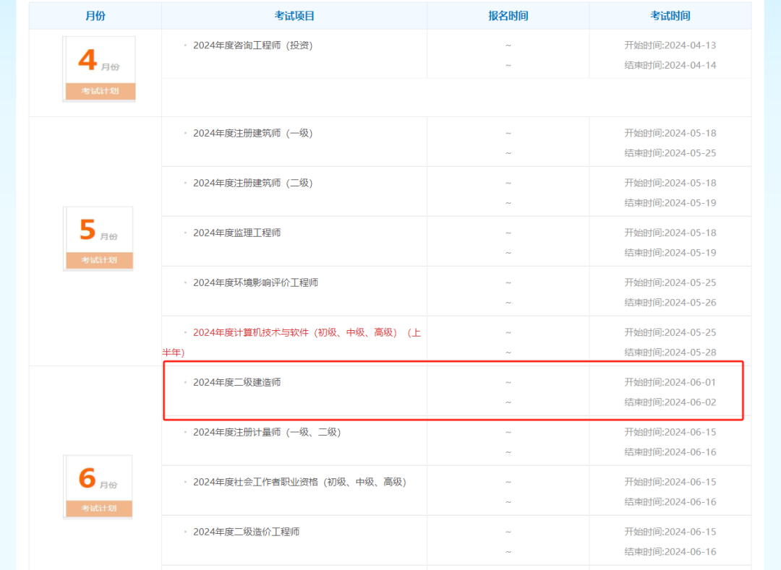Image resolution: width=781 pixels, height=570 pixels.
Task: Open 2024年度注册建筑师（二级） exam link
Action: [252, 183]
